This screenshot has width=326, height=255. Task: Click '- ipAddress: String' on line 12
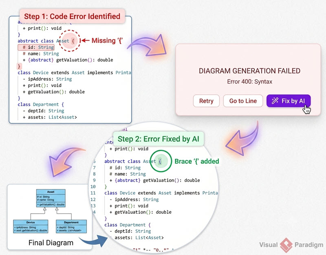(134, 200)
